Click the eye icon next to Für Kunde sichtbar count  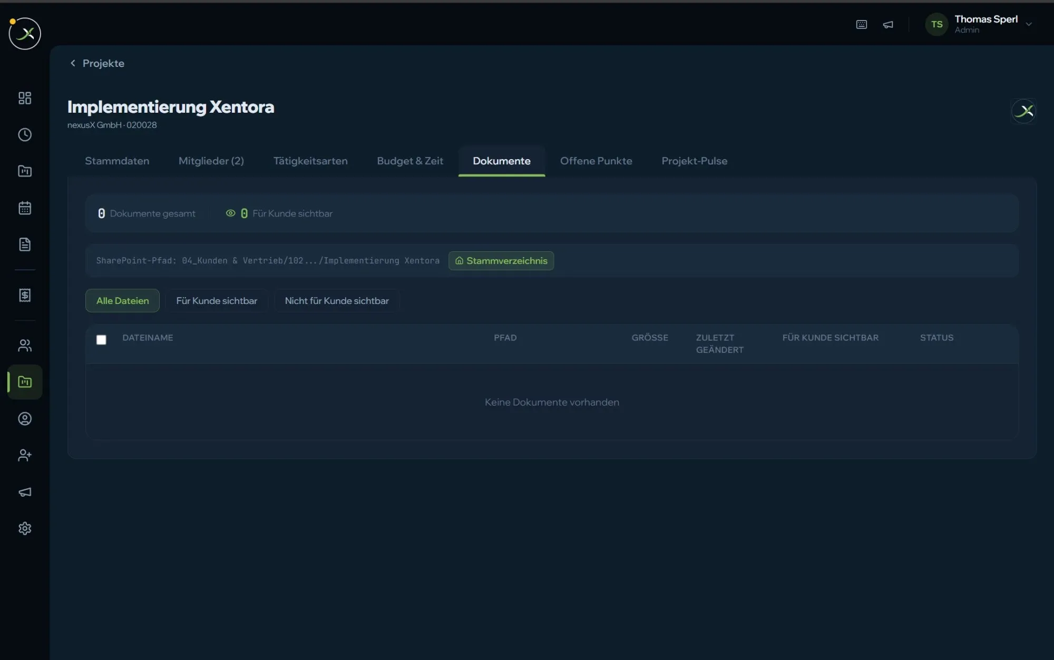point(230,213)
